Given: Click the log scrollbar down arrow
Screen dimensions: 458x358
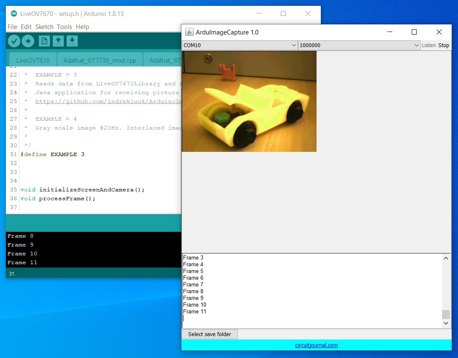Looking at the screenshot, I should coord(446,323).
